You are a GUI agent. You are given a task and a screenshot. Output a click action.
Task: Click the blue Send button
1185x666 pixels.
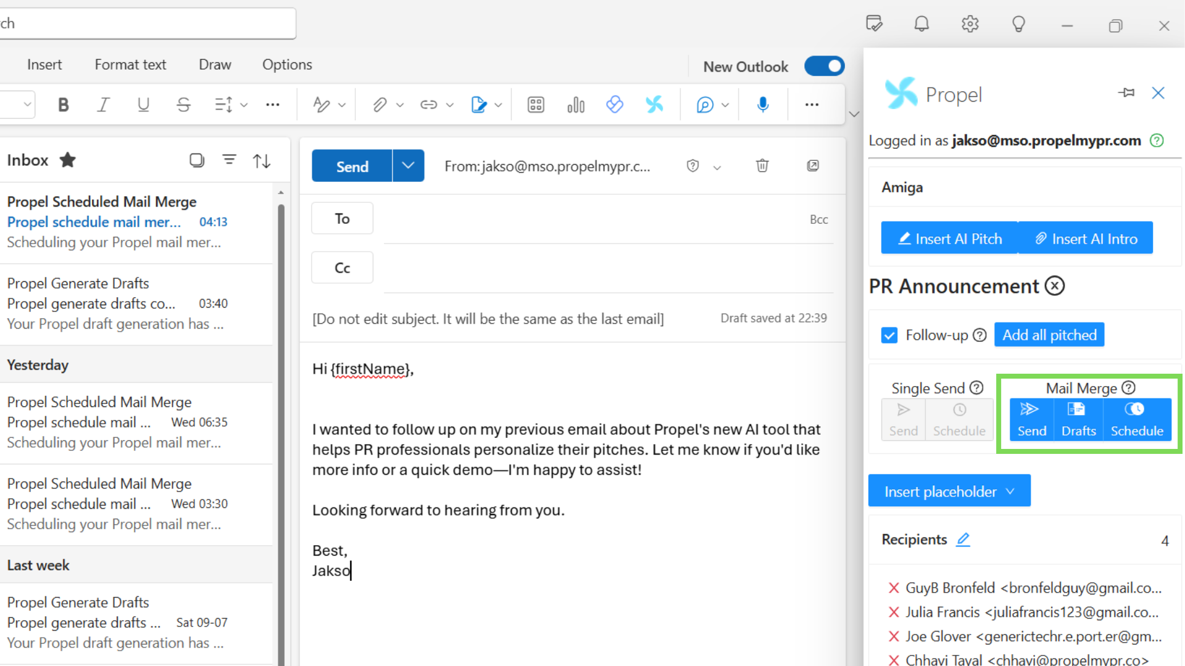coord(352,165)
